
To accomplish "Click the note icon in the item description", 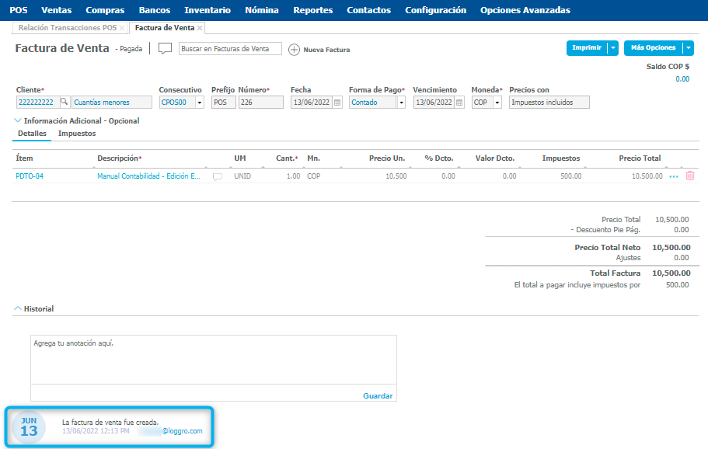I will (218, 176).
